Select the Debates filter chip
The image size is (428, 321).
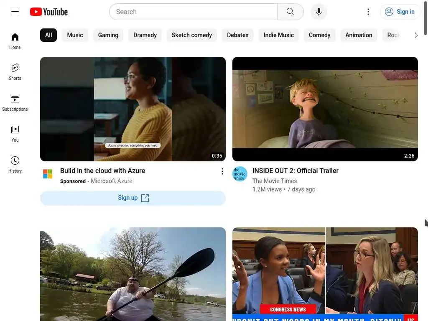point(238,35)
